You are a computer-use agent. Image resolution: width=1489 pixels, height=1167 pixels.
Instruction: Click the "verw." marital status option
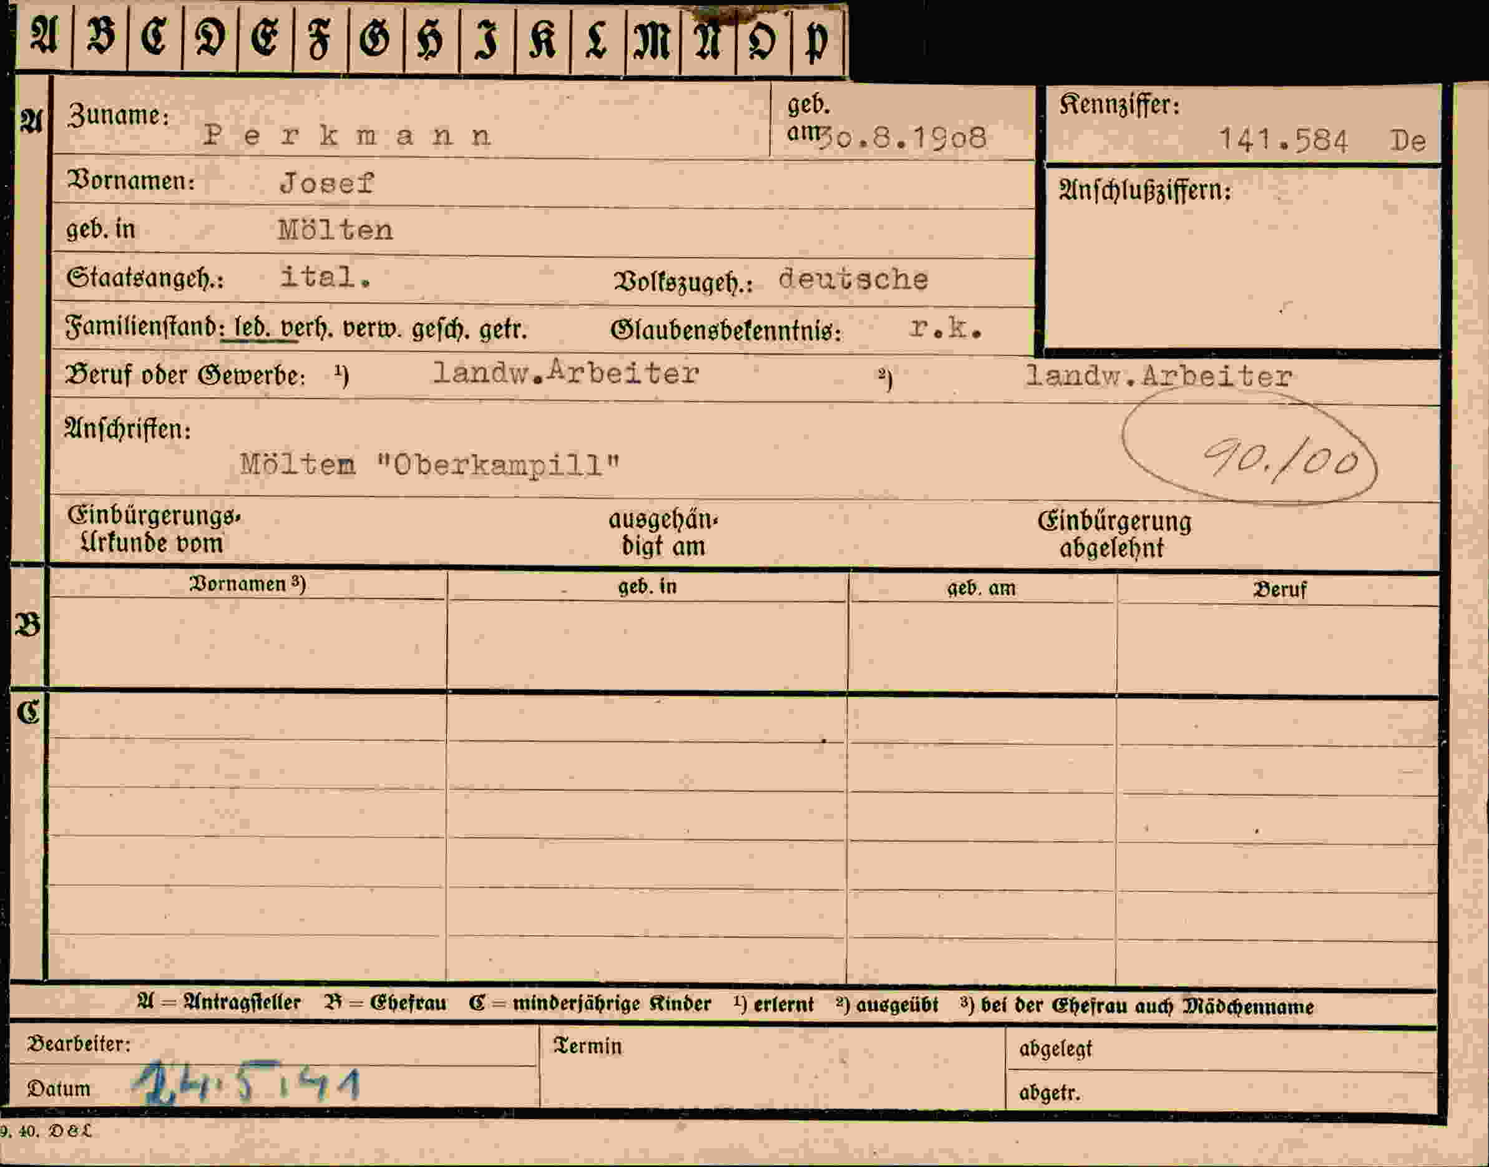pos(372,330)
